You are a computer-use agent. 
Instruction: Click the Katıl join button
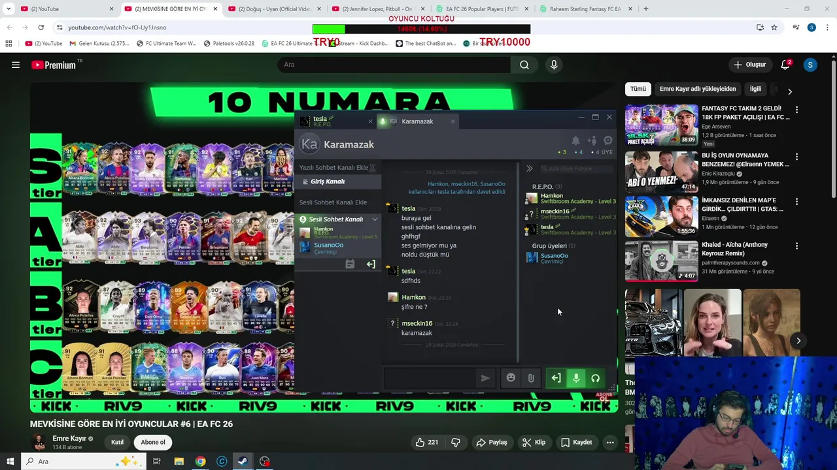coord(117,443)
